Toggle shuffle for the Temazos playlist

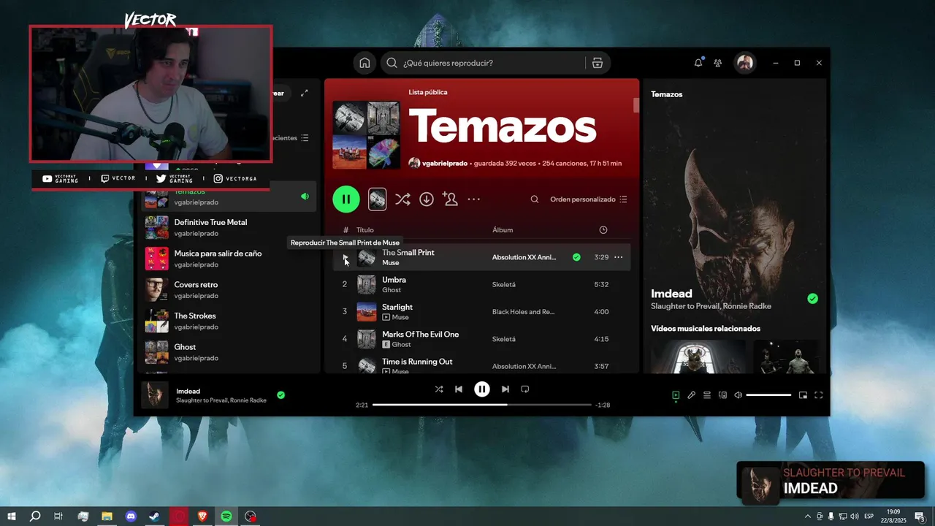[402, 199]
